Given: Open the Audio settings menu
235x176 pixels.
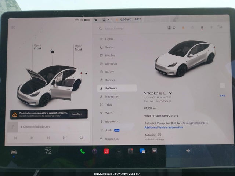Looking at the screenshot, I should (x=109, y=131).
